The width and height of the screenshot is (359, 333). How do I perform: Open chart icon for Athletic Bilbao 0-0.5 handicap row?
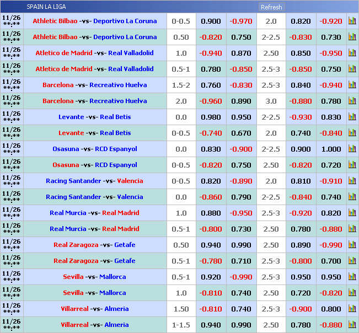click(352, 21)
